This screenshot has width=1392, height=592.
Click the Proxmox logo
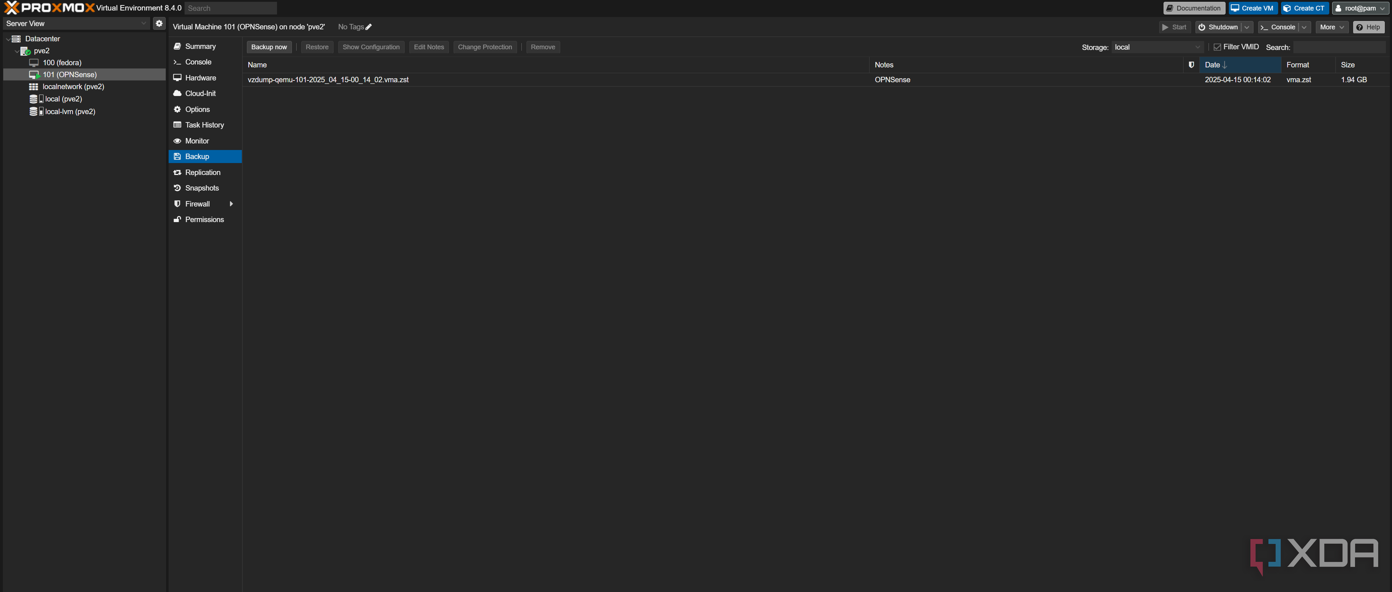[49, 8]
